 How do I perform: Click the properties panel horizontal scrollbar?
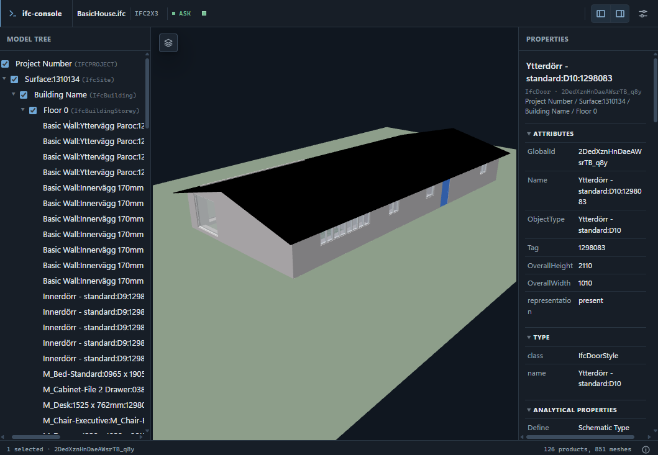[580, 437]
